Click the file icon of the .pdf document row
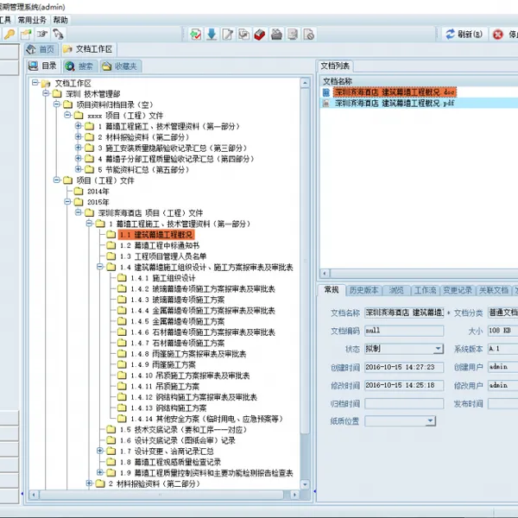Viewport: 518px width, 518px height. 326,103
